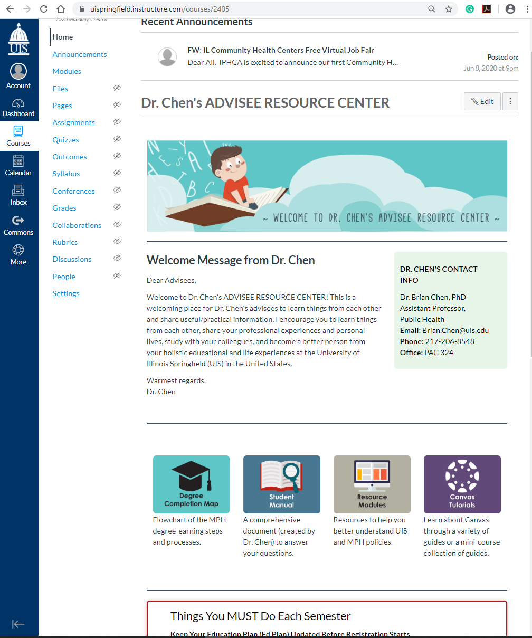532x638 pixels.
Task: Click the welcome banner image
Action: 327,186
